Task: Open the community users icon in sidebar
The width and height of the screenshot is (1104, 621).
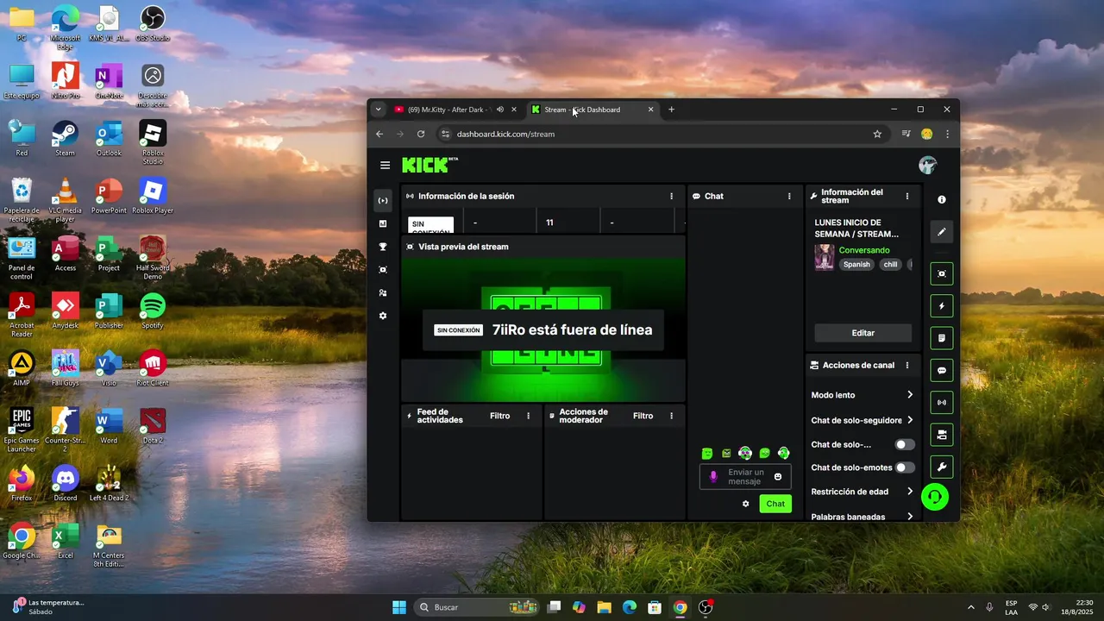Action: [x=383, y=293]
